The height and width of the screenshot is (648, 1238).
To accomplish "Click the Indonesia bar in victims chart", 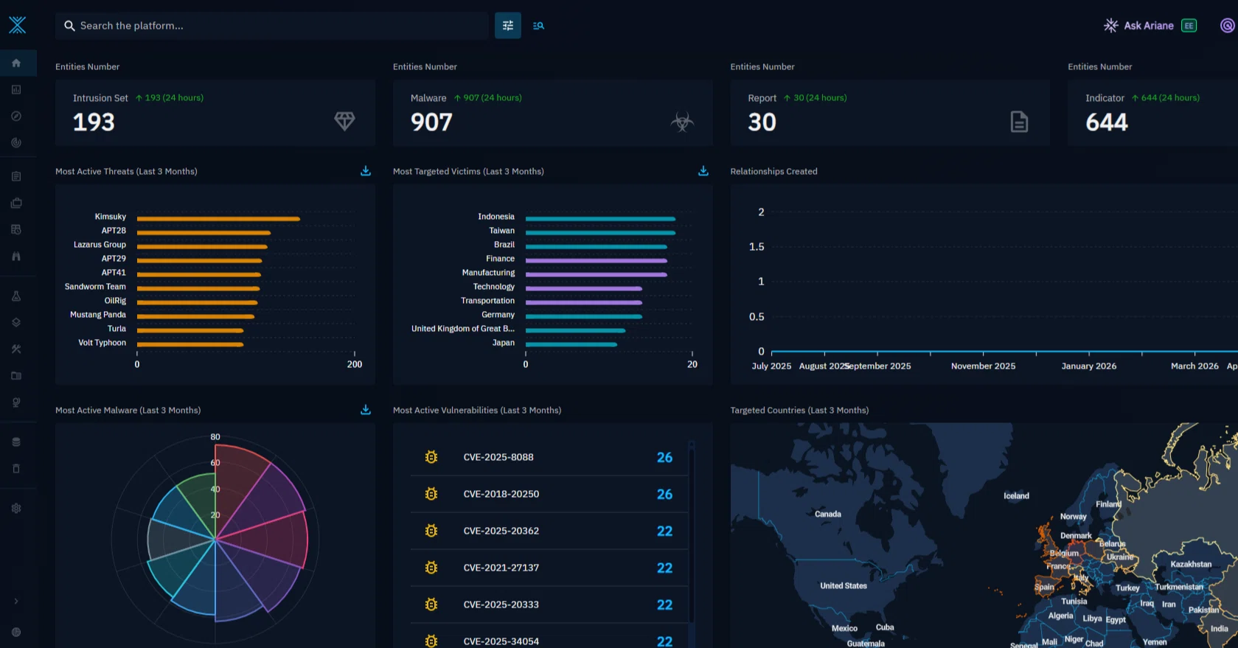I will pyautogui.click(x=600, y=219).
